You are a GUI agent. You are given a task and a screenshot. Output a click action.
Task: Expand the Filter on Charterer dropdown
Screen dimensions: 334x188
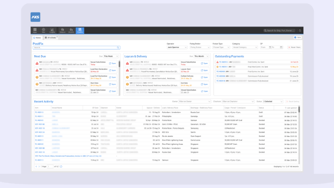[238, 102]
